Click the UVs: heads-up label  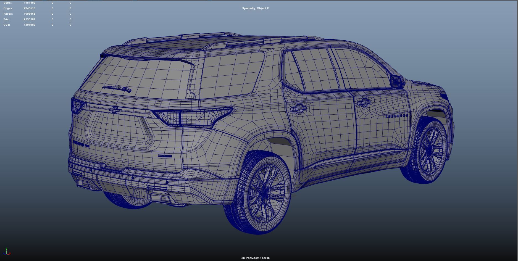tap(7, 25)
